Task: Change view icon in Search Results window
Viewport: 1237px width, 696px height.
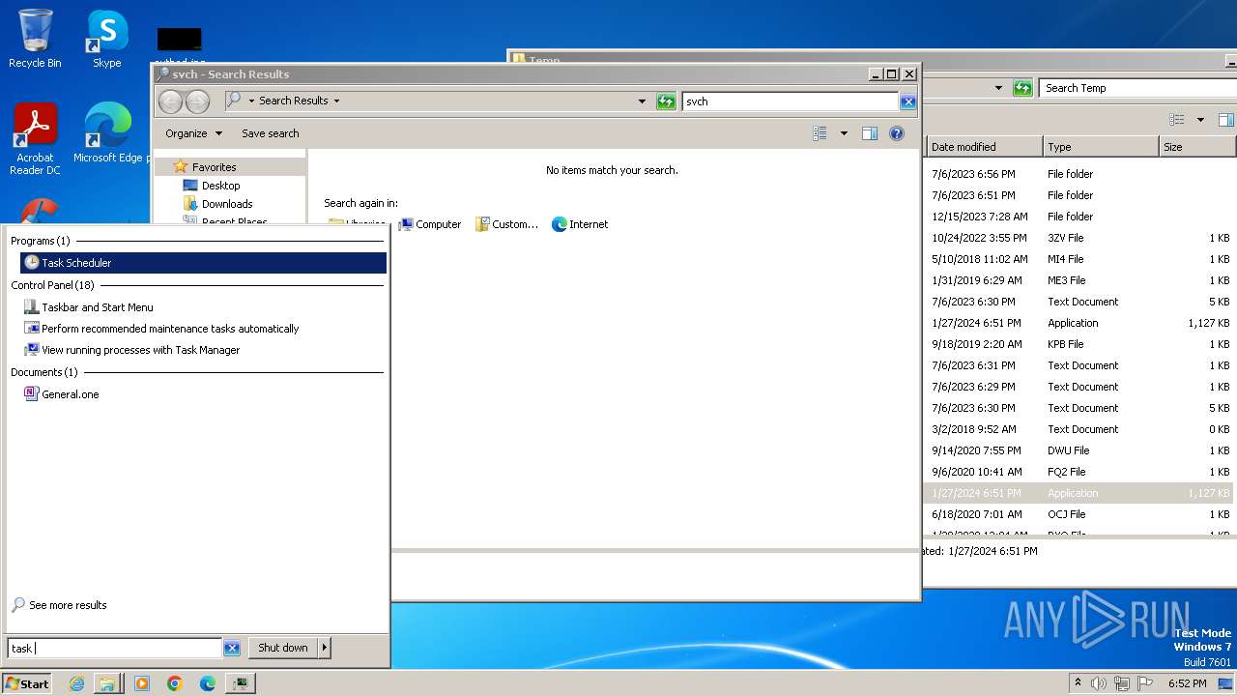Action: [820, 133]
